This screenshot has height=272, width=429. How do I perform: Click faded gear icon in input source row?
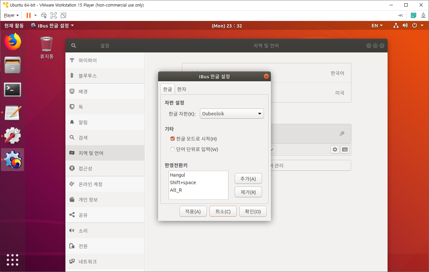(342, 133)
